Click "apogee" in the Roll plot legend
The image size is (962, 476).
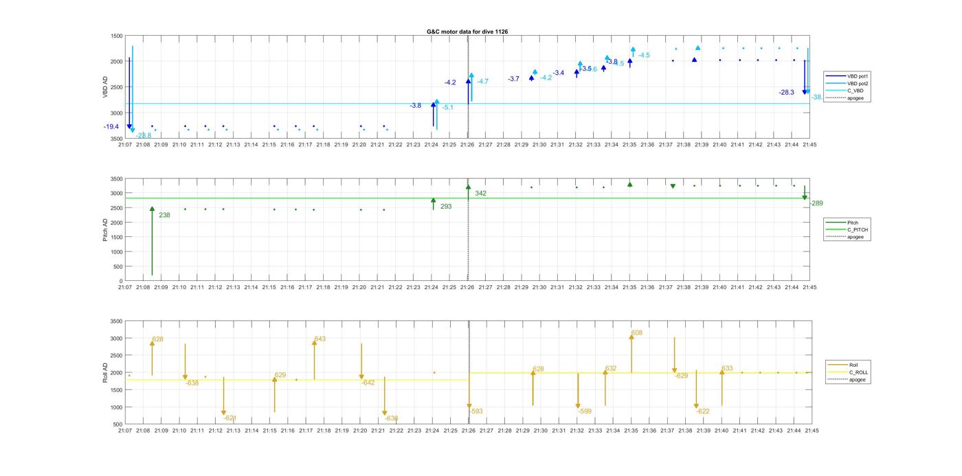(857, 380)
